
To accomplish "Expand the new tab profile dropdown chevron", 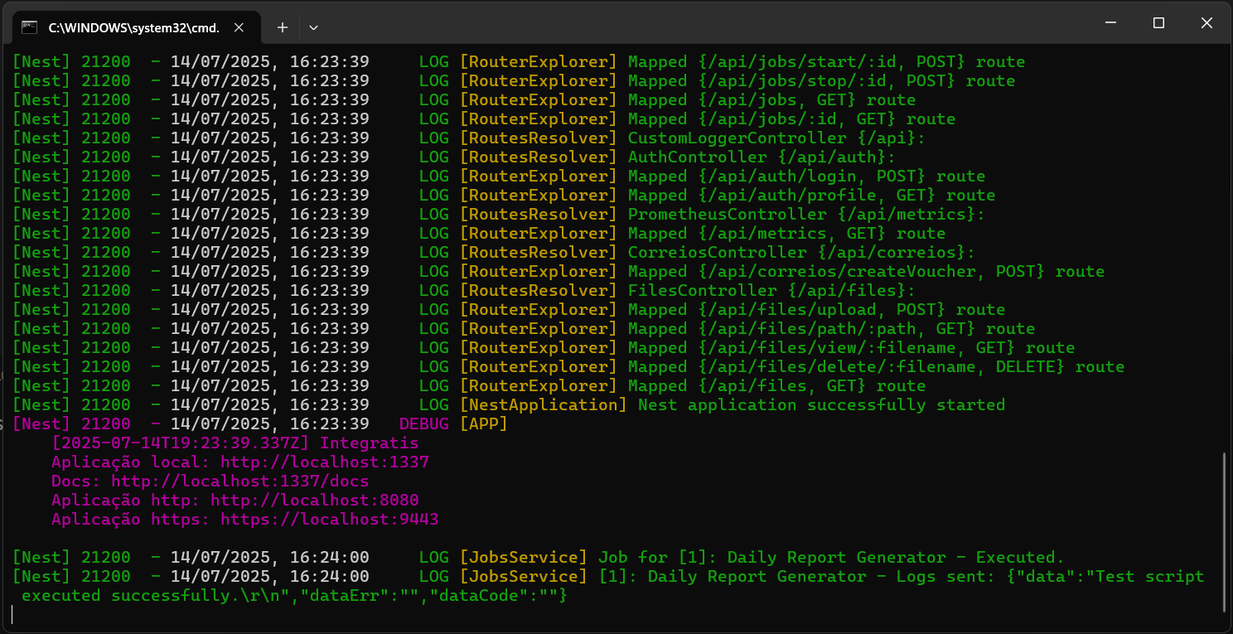I will pyautogui.click(x=313, y=27).
